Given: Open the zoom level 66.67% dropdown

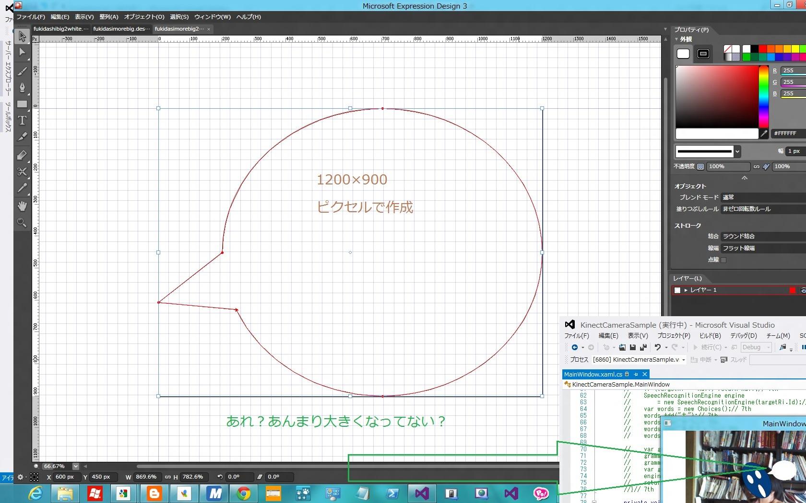Looking at the screenshot, I should pyautogui.click(x=75, y=466).
